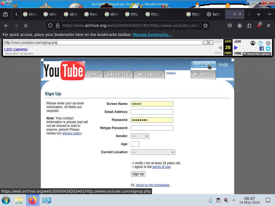Click the SIGN UP HERE button

coord(204,64)
